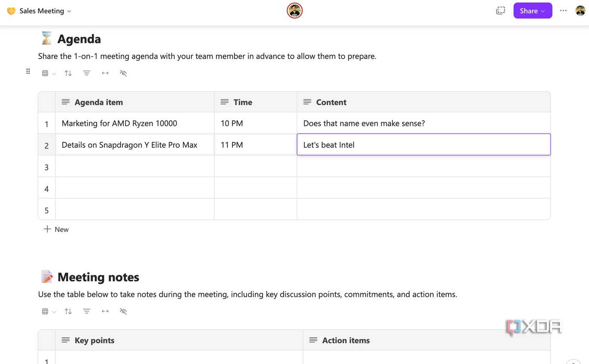Click empty Time cell in row 4

point(256,188)
